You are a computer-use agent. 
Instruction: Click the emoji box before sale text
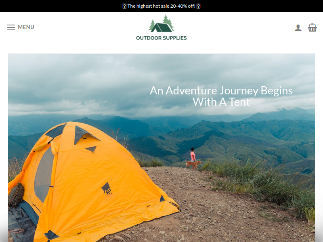124,6
